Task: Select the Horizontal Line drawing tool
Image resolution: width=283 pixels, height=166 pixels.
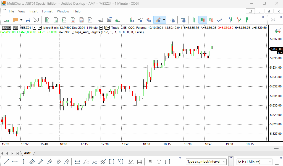Action: coord(15,162)
